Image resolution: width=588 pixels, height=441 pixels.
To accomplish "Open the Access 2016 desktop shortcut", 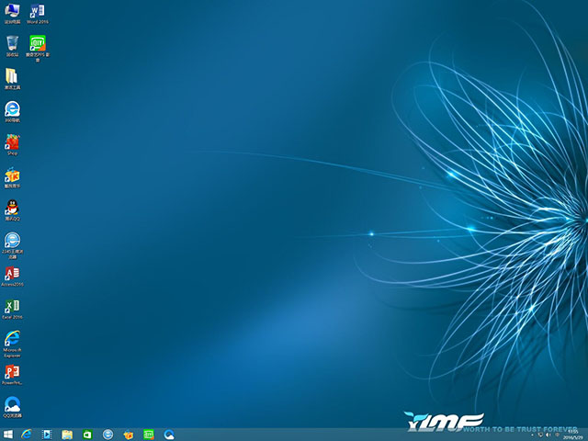I will [x=12, y=274].
